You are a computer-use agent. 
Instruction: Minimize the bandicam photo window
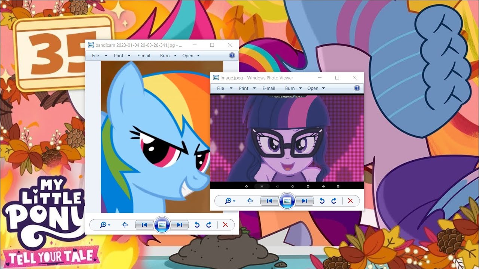[x=195, y=45]
